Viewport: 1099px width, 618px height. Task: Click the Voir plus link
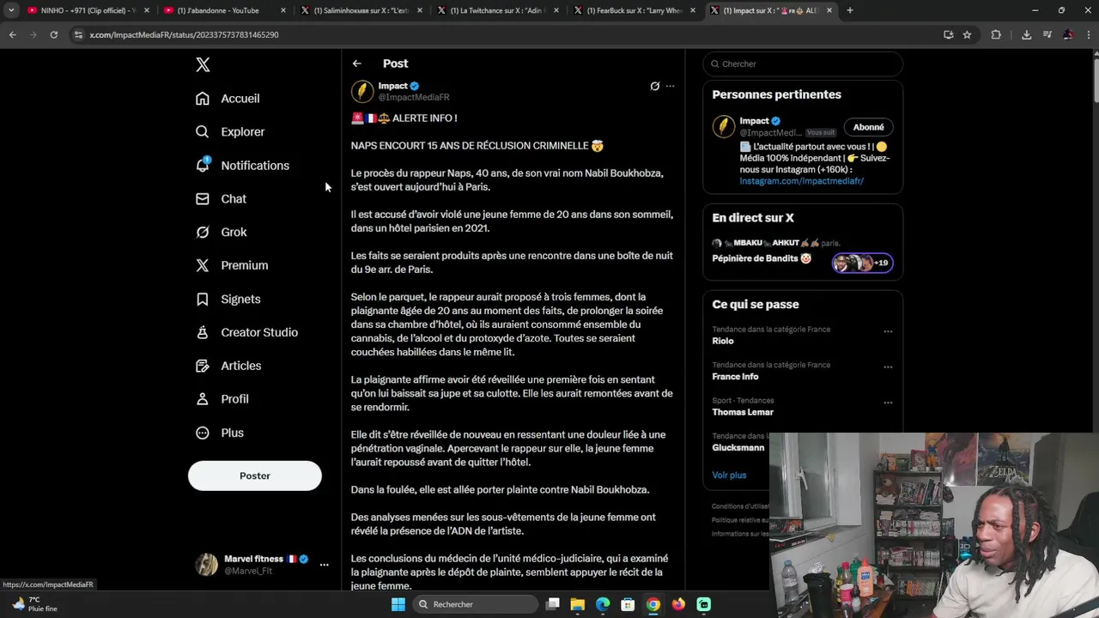729,475
